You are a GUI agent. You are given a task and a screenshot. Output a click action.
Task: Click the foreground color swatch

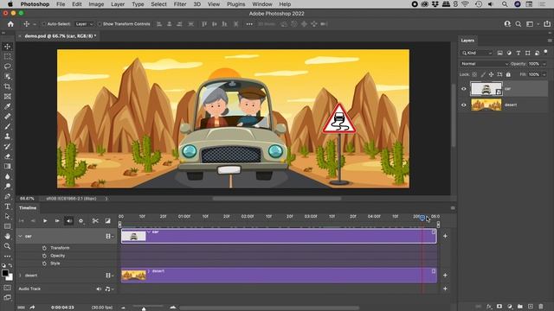(x=5, y=273)
